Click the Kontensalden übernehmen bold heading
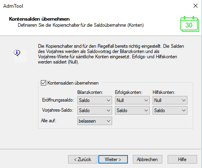Screen dimensions: 202x168 pyautogui.click(x=39, y=19)
